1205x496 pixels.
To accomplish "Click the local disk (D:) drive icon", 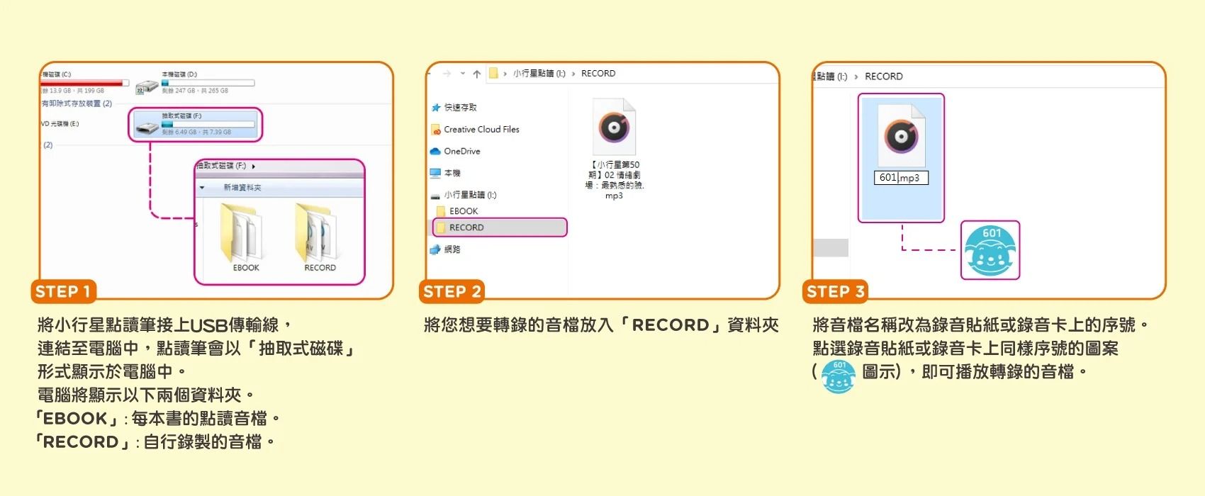I will (147, 86).
